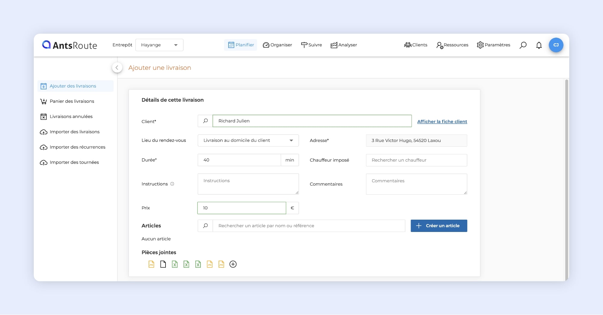Open the Analyser tab
This screenshot has height=315, width=603.
(344, 45)
